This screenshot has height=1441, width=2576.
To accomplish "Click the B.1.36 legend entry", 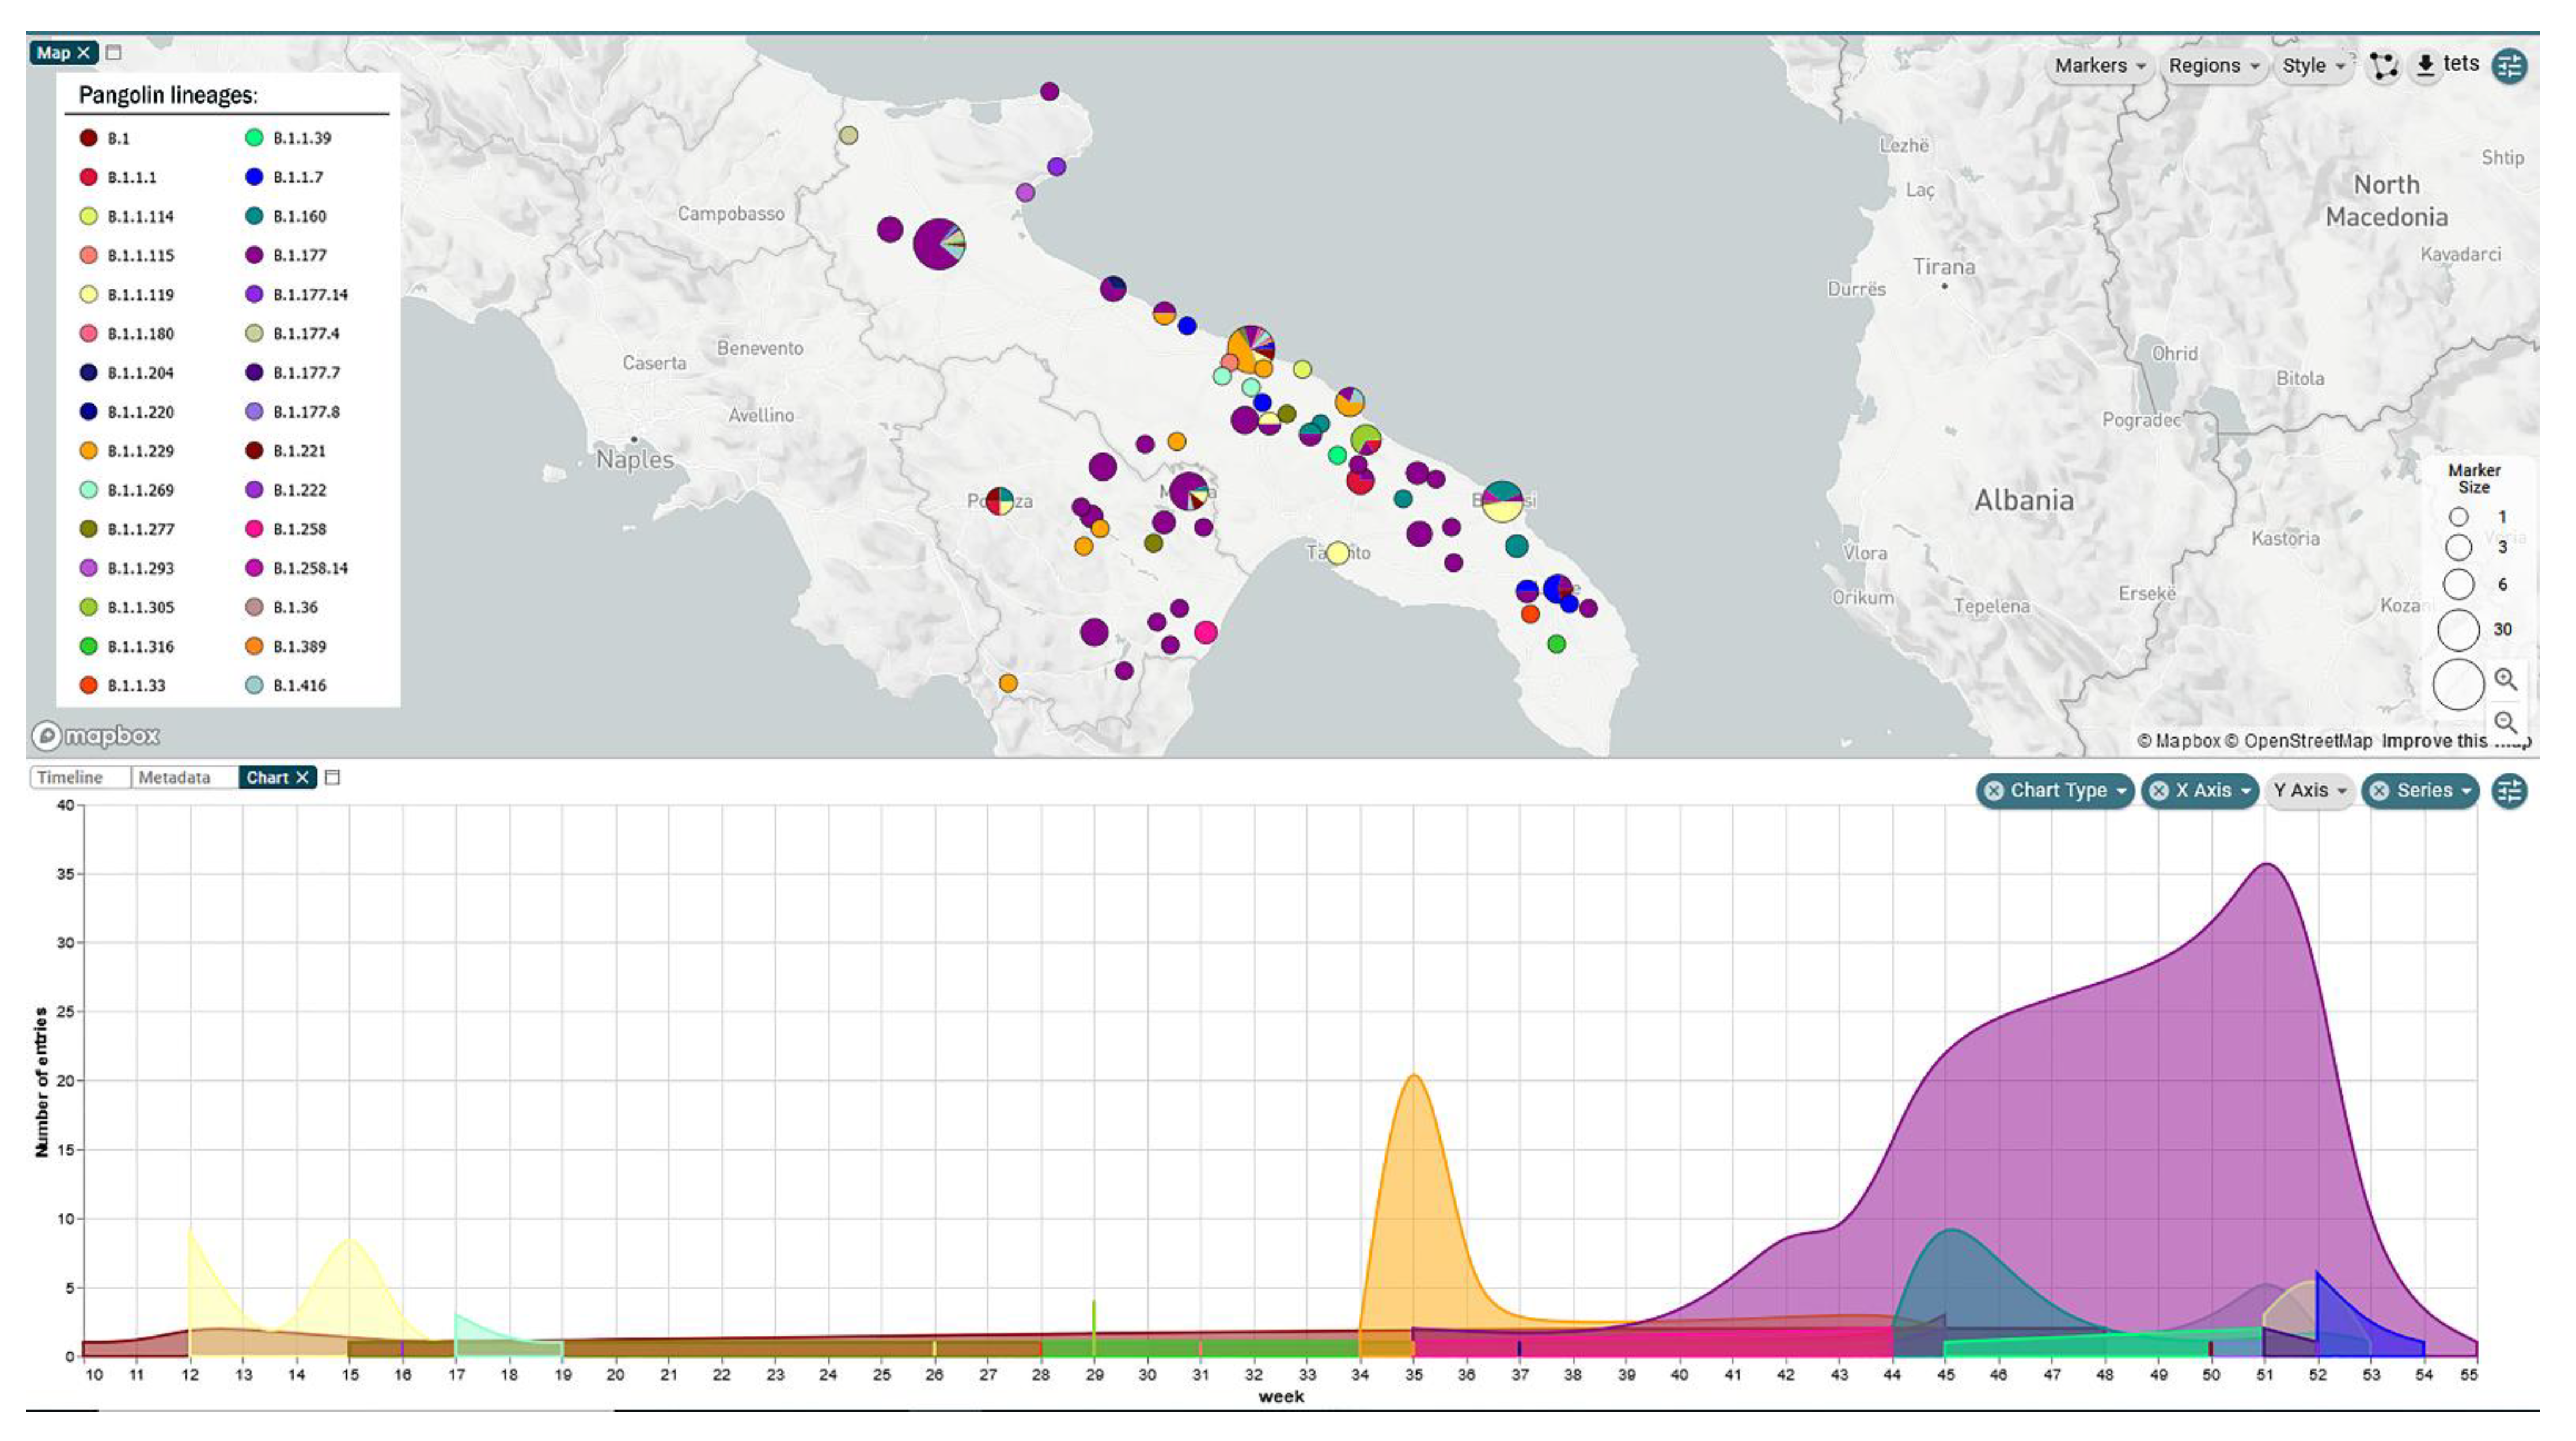I will click(x=282, y=607).
